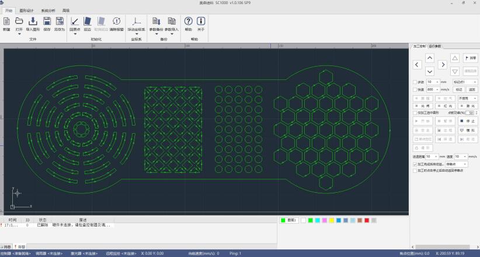480x257 pixels.
Task: Toggle the 仅加工选中图形 checkbox
Action: [x=415, y=112]
